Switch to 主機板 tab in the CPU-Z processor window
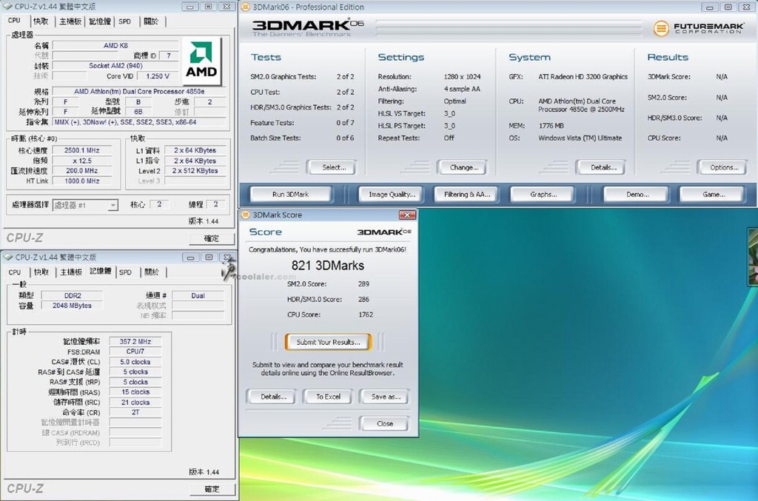The width and height of the screenshot is (758, 501). 70,21
